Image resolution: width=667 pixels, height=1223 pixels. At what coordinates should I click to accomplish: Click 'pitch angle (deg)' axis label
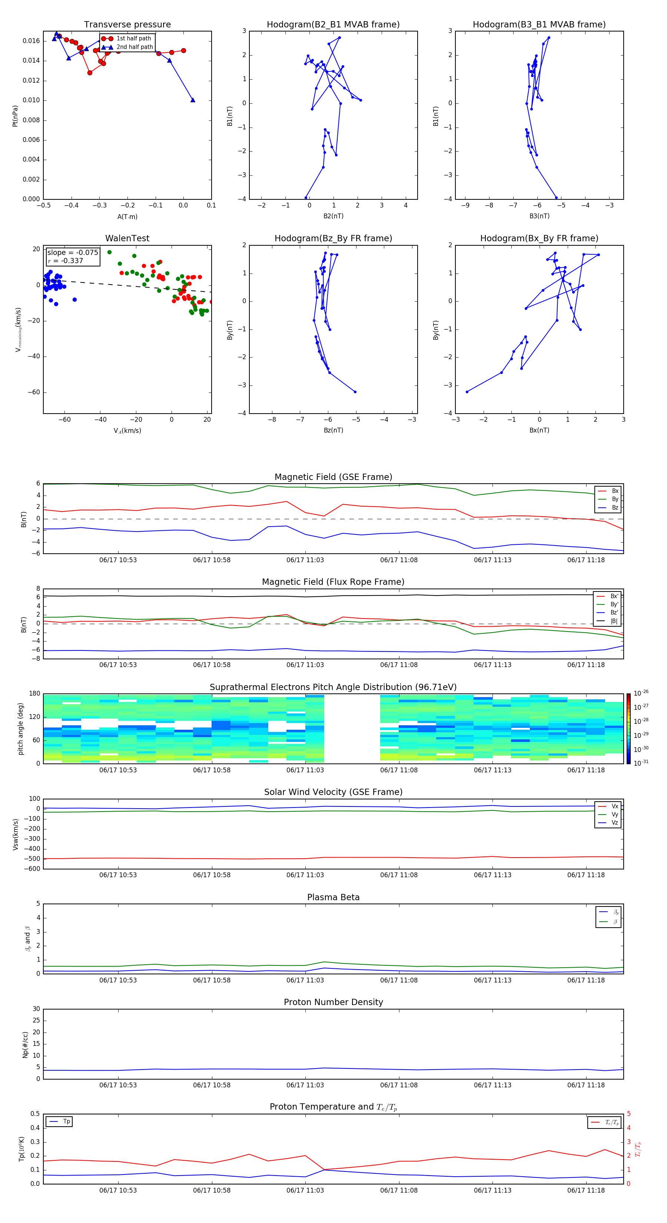(x=21, y=729)
